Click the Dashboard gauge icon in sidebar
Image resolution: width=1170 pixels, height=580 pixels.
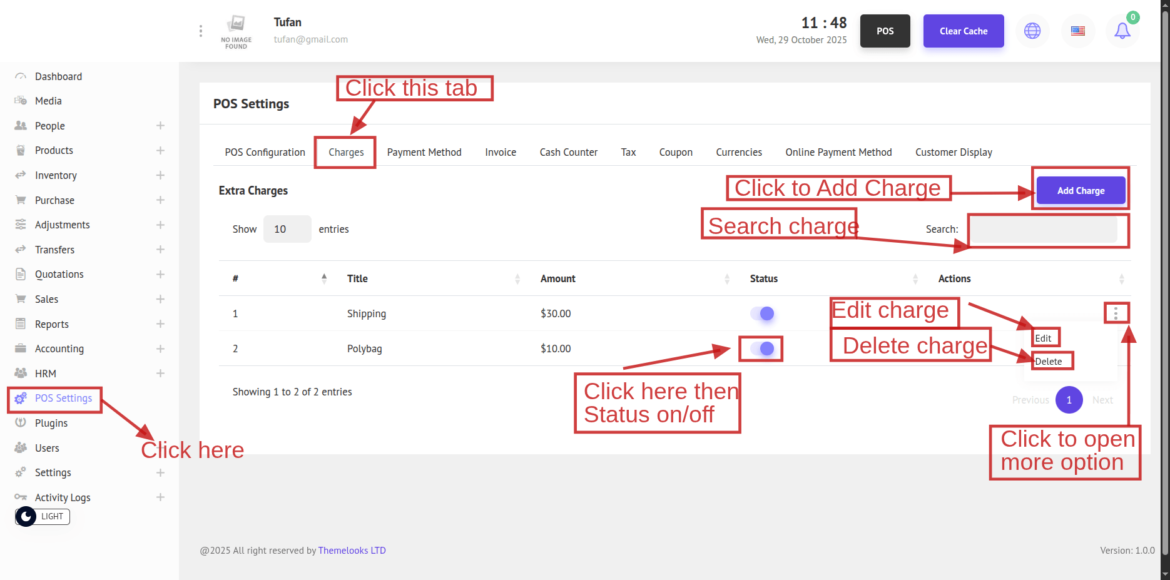tap(21, 76)
